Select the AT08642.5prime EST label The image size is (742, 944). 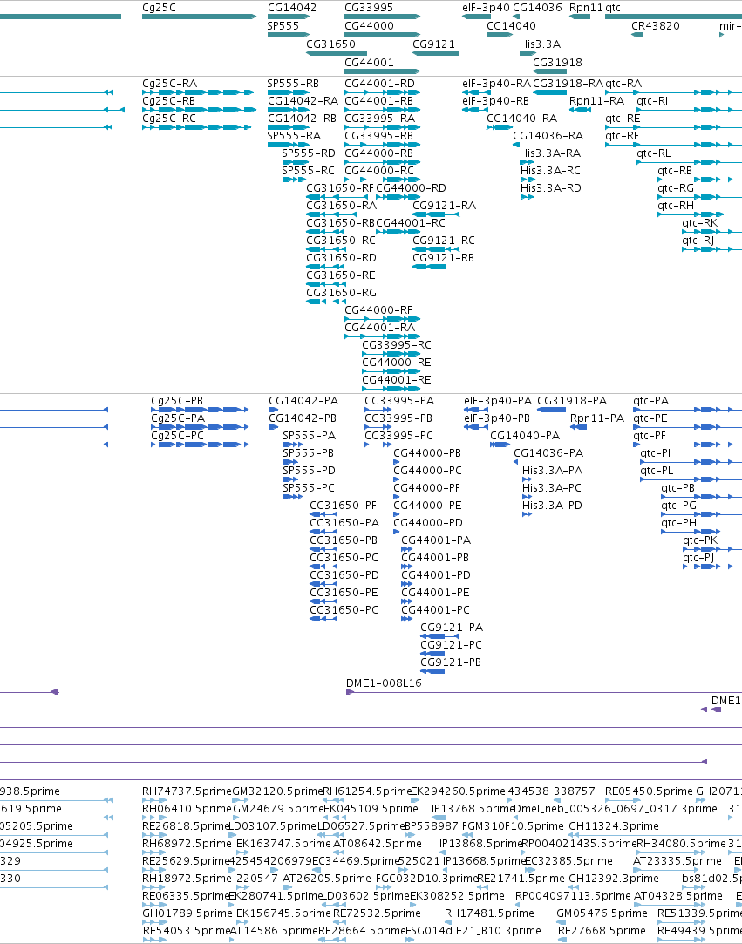point(378,844)
